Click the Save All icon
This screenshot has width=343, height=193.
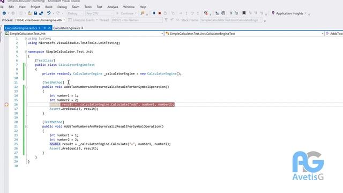pyautogui.click(x=41, y=13)
